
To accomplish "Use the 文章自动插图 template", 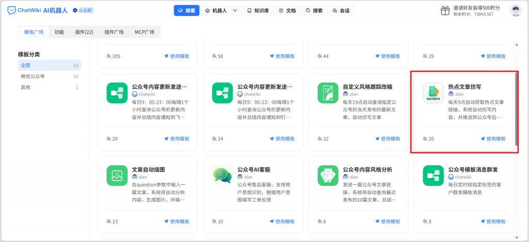I will (x=177, y=221).
